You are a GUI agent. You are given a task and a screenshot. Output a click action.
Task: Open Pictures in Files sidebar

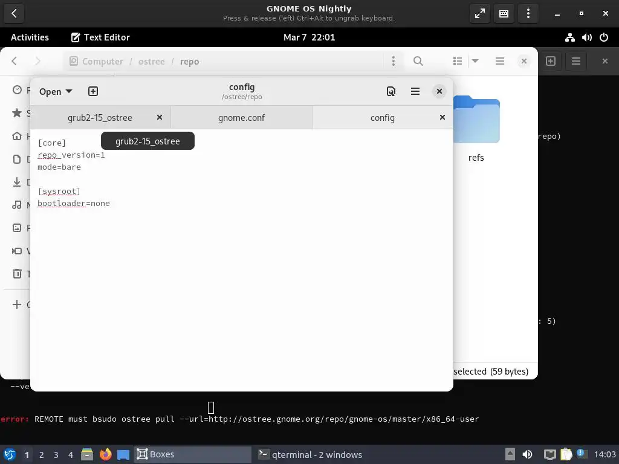[17, 228]
